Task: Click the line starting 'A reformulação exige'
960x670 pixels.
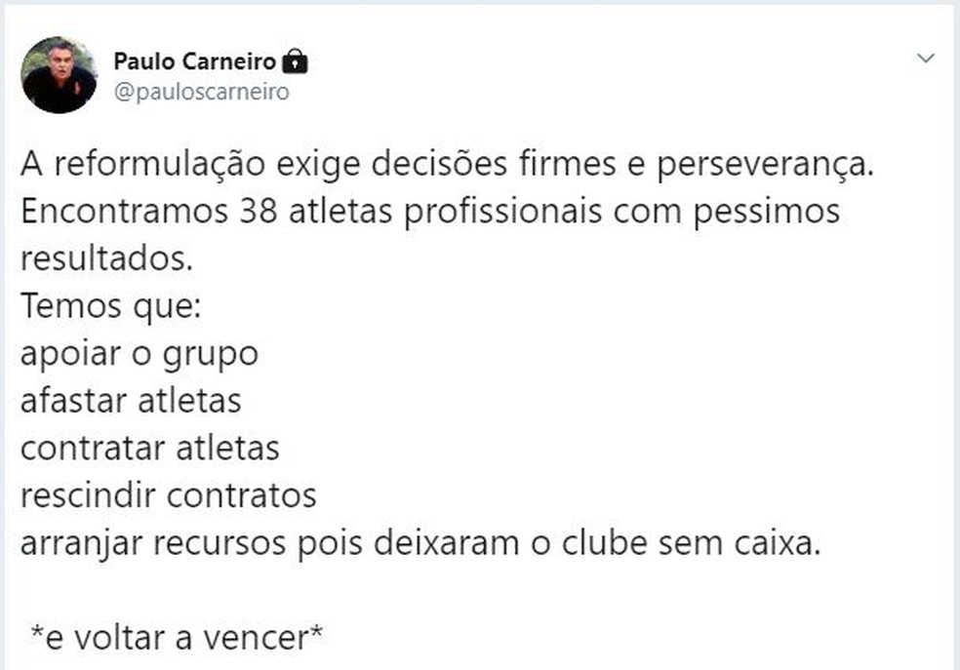Action: 447,164
